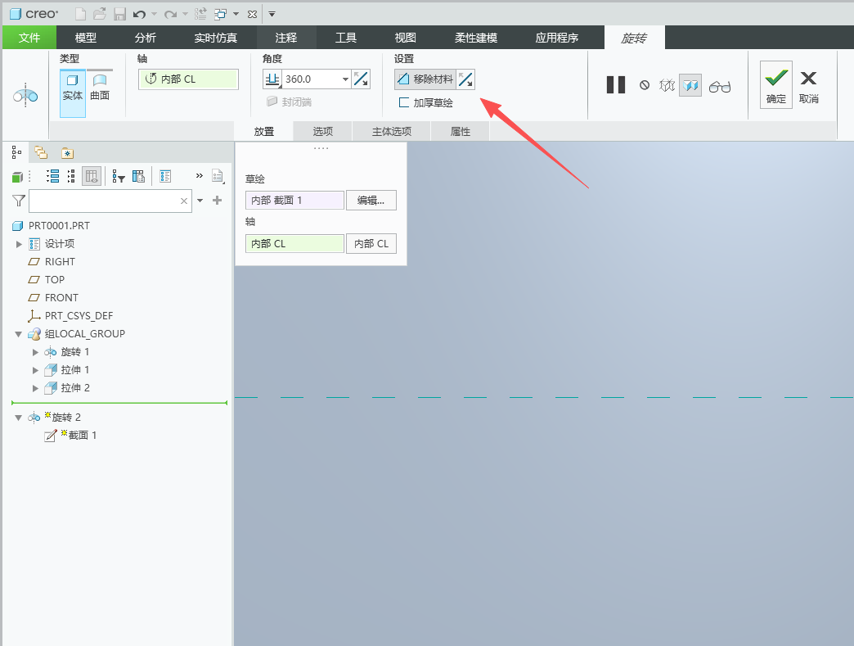Image resolution: width=854 pixels, height=646 pixels.
Task: Collapse the 组LOCAL_GROUP tree node
Action: click(18, 334)
